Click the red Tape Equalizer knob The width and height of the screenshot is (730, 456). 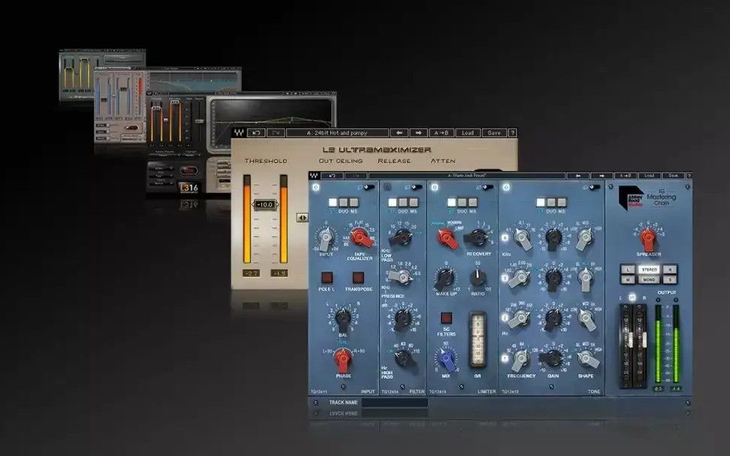coord(361,238)
